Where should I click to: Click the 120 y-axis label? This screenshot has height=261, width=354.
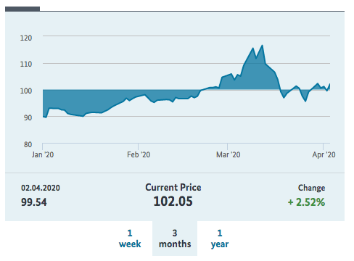(x=26, y=38)
